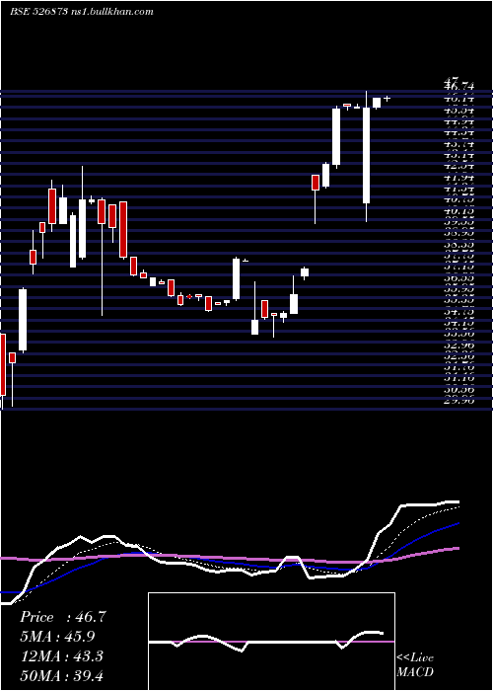
Task: Click the 41.94 price axis label
Action: [x=459, y=178]
